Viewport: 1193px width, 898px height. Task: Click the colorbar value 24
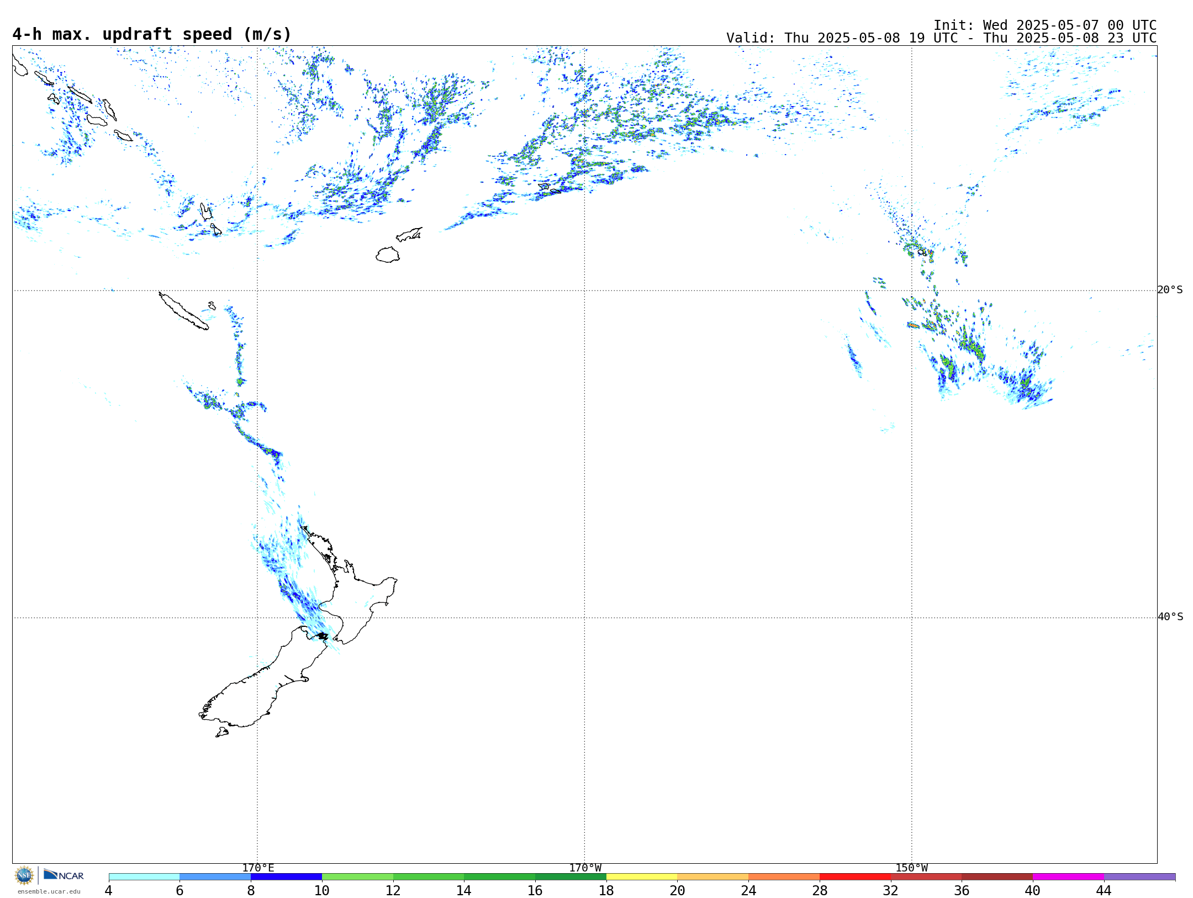[748, 891]
